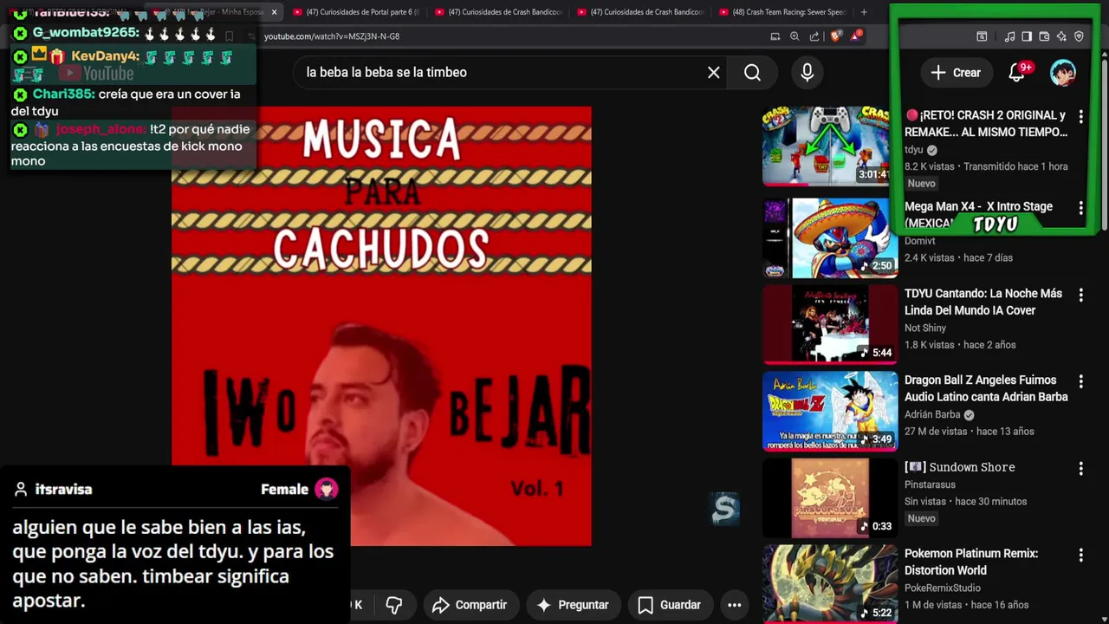Open a new browser tab with plus
This screenshot has width=1109, height=624.
tap(863, 12)
